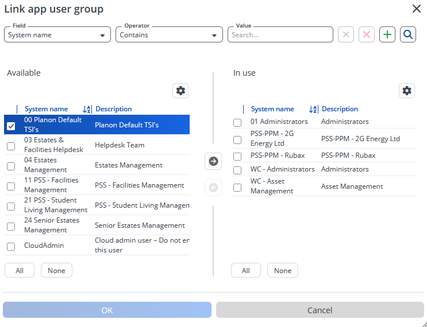
Task: Move selected group to In use with right arrow
Action: (213, 161)
